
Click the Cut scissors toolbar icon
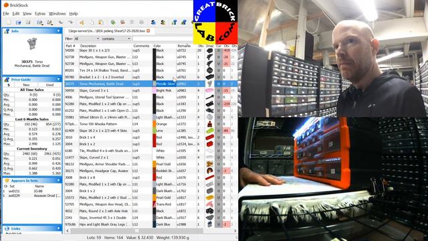(x=82, y=22)
